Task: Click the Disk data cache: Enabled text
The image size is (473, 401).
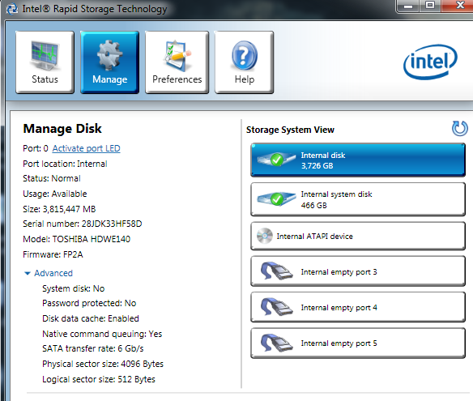Action: click(x=91, y=318)
